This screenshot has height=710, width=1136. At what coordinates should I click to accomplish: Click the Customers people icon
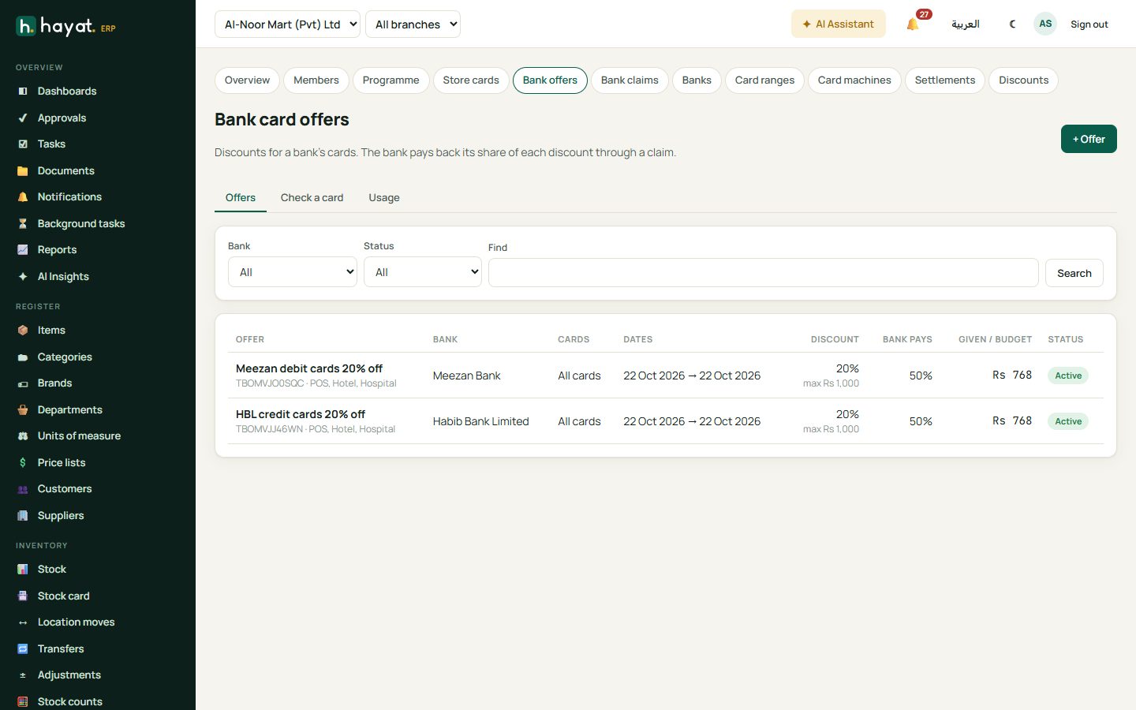point(23,489)
